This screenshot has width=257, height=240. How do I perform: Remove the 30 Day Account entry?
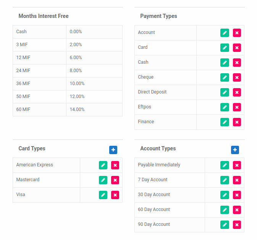[237, 195]
